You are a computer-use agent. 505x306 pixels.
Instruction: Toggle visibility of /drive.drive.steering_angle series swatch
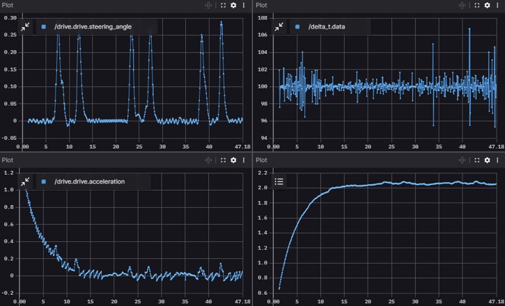[x=44, y=27]
